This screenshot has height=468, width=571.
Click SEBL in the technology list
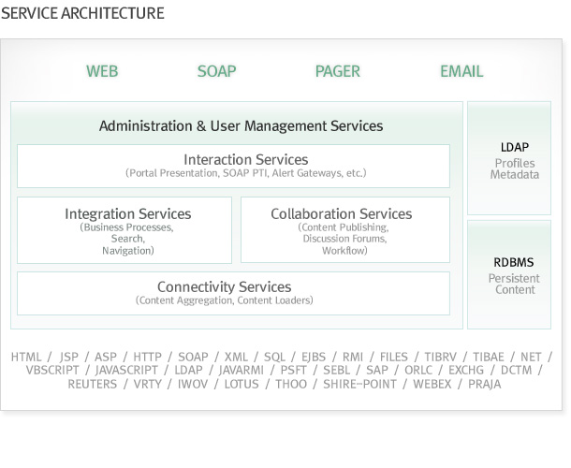(x=336, y=371)
